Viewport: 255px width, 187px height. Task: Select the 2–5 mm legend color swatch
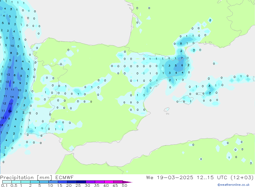[35, 182]
